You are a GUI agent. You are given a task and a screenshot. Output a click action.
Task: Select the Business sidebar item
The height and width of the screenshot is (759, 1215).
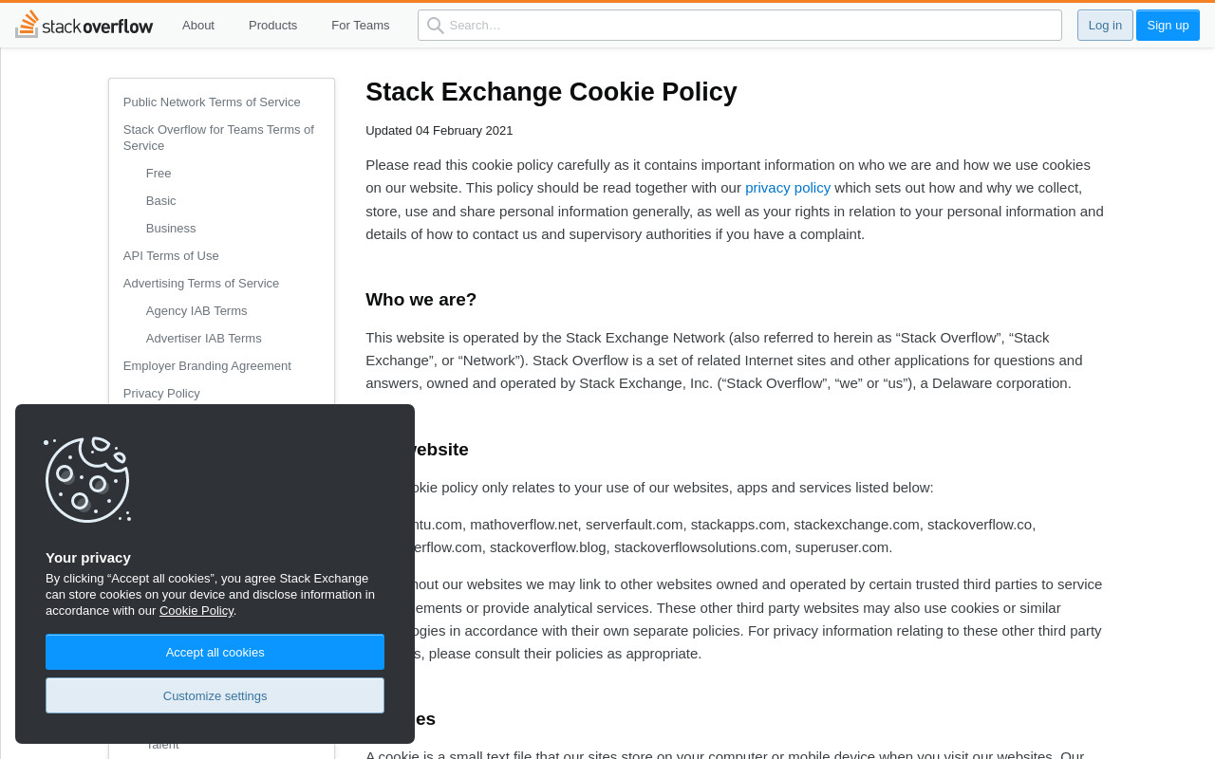click(171, 229)
